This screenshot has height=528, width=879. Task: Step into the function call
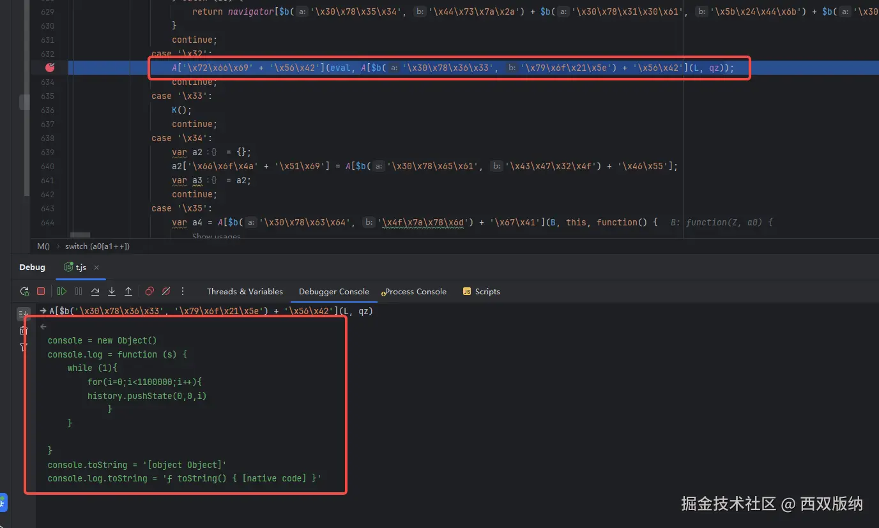112,291
